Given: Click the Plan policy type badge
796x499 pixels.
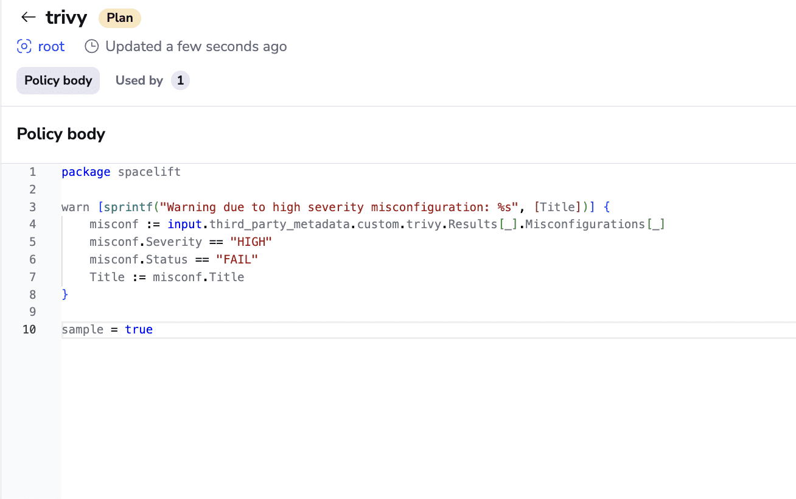Looking at the screenshot, I should [120, 18].
